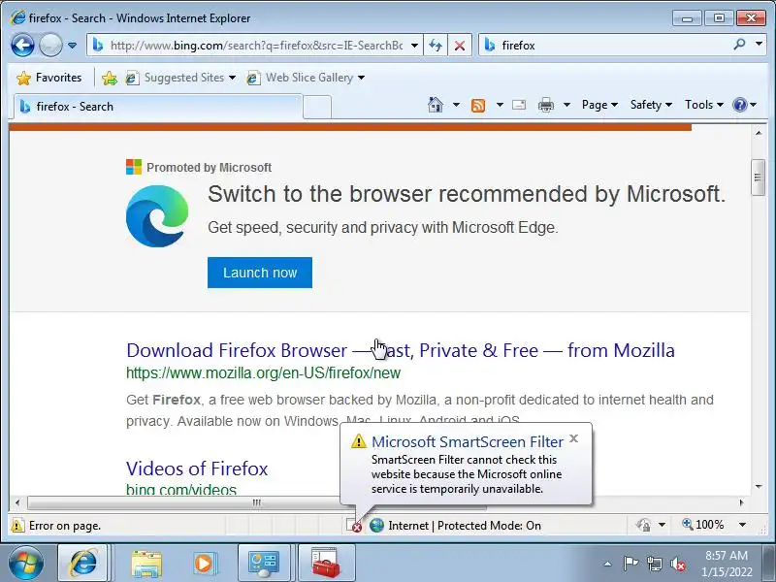Click the orange RSS Feeds icon
Screen dimensions: 776x582
[478, 105]
